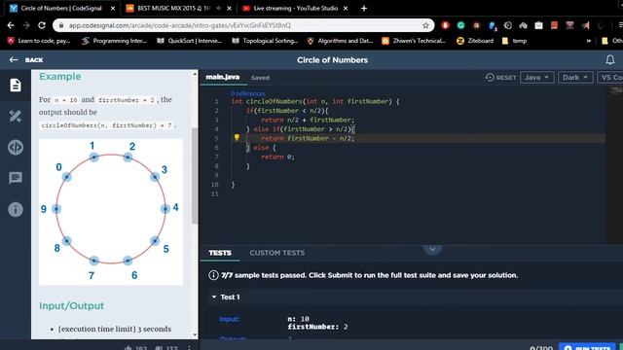Open the temp bookmarks folder

pyautogui.click(x=515, y=41)
